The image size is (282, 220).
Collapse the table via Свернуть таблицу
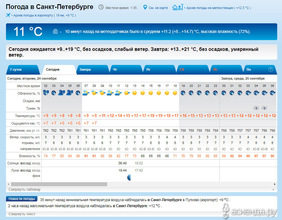coord(25,189)
